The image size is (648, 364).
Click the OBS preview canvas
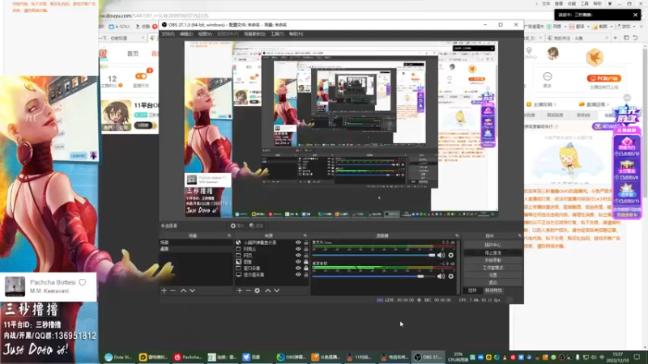(x=341, y=129)
